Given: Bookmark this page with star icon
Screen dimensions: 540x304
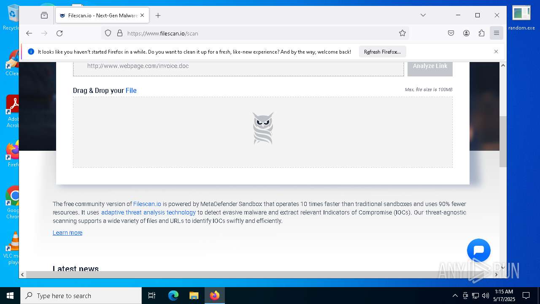Looking at the screenshot, I should point(402,33).
